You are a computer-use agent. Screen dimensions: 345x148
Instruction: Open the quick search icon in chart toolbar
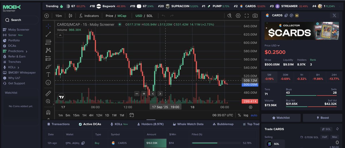229,16
